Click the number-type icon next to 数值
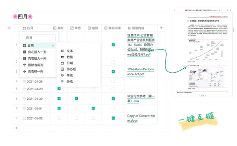The width and height of the screenshot is (237, 146). point(62,57)
